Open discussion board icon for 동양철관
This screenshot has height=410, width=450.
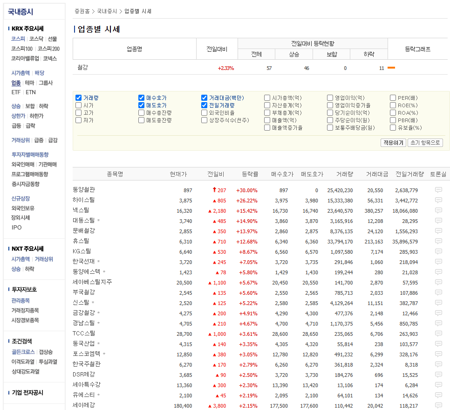click(438, 190)
